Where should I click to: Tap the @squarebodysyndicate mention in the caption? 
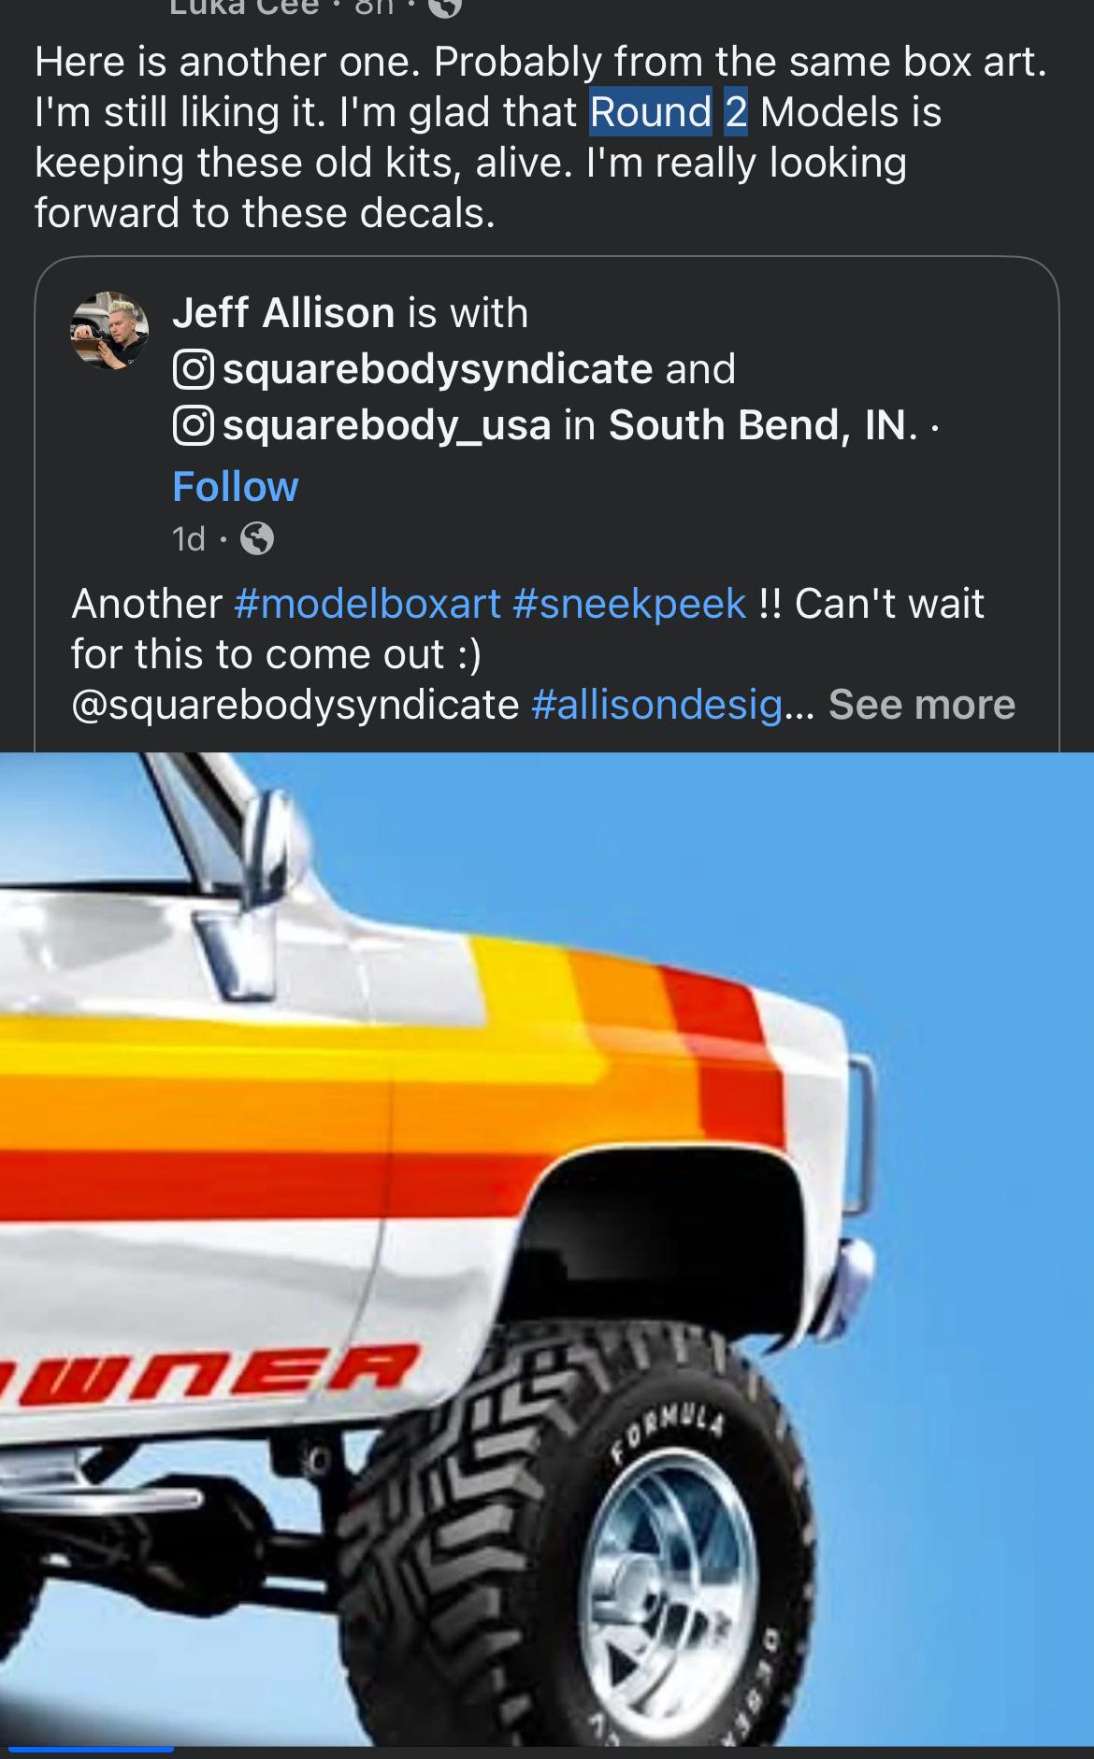(x=295, y=704)
